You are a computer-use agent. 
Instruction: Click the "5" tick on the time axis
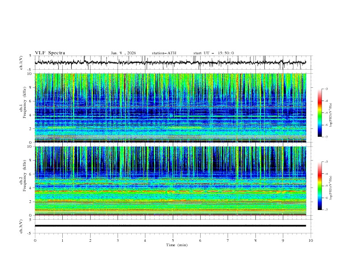pyautogui.click(x=173, y=240)
